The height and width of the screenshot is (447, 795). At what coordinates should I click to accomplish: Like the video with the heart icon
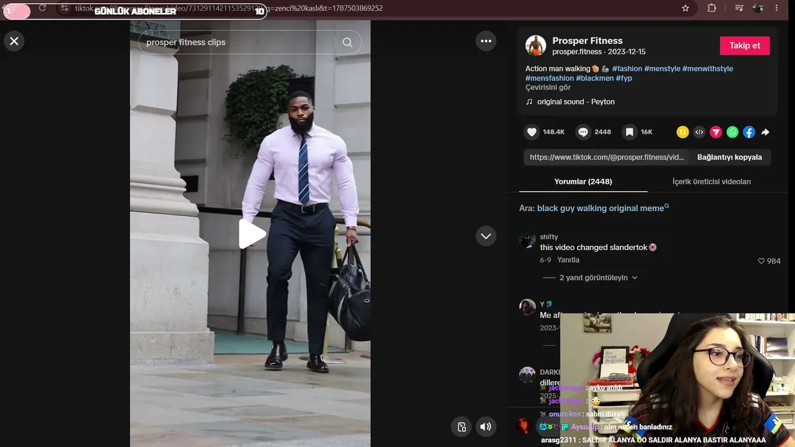coord(532,132)
